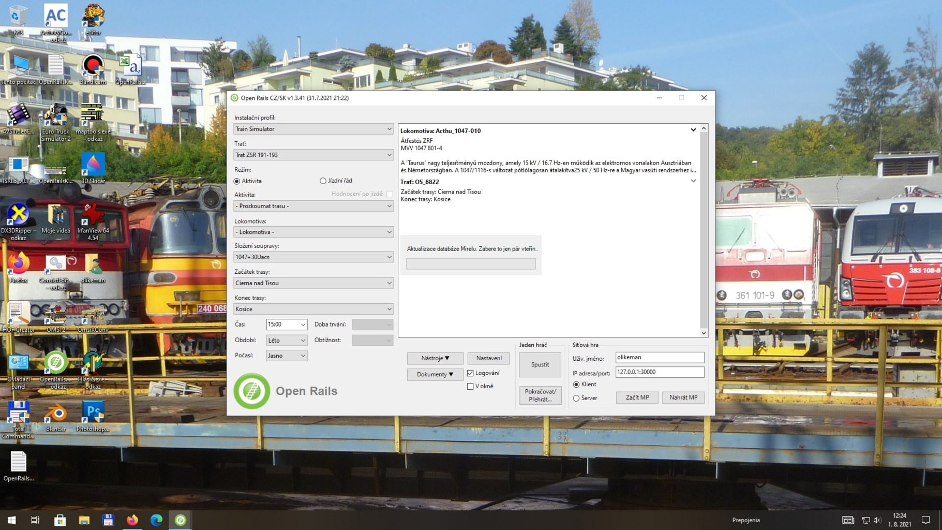Open the Lokomotiva dropdown
Image resolution: width=942 pixels, height=530 pixels.
pos(313,232)
